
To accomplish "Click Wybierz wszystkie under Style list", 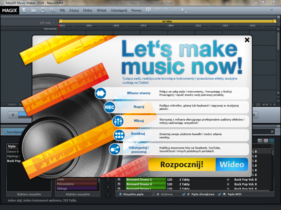I will pyautogui.click(x=29, y=194).
